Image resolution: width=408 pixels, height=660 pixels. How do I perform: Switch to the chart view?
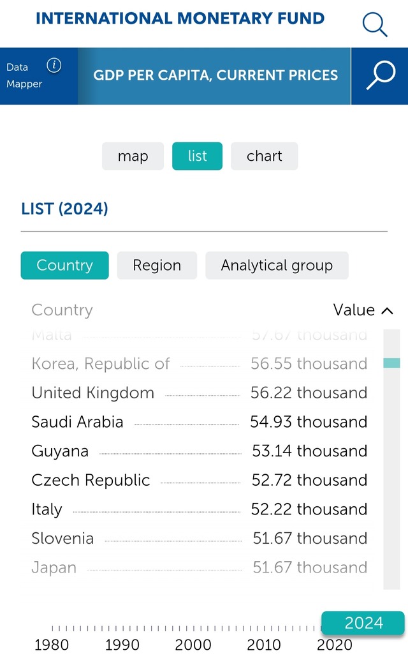pos(265,156)
